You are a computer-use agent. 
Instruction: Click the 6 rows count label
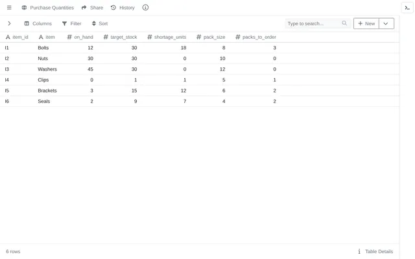pos(13,252)
